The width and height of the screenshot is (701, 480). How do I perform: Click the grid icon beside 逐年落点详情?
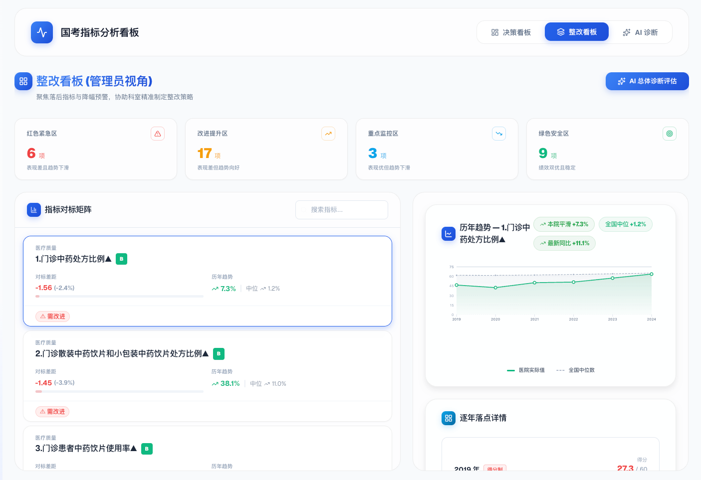[x=449, y=418]
